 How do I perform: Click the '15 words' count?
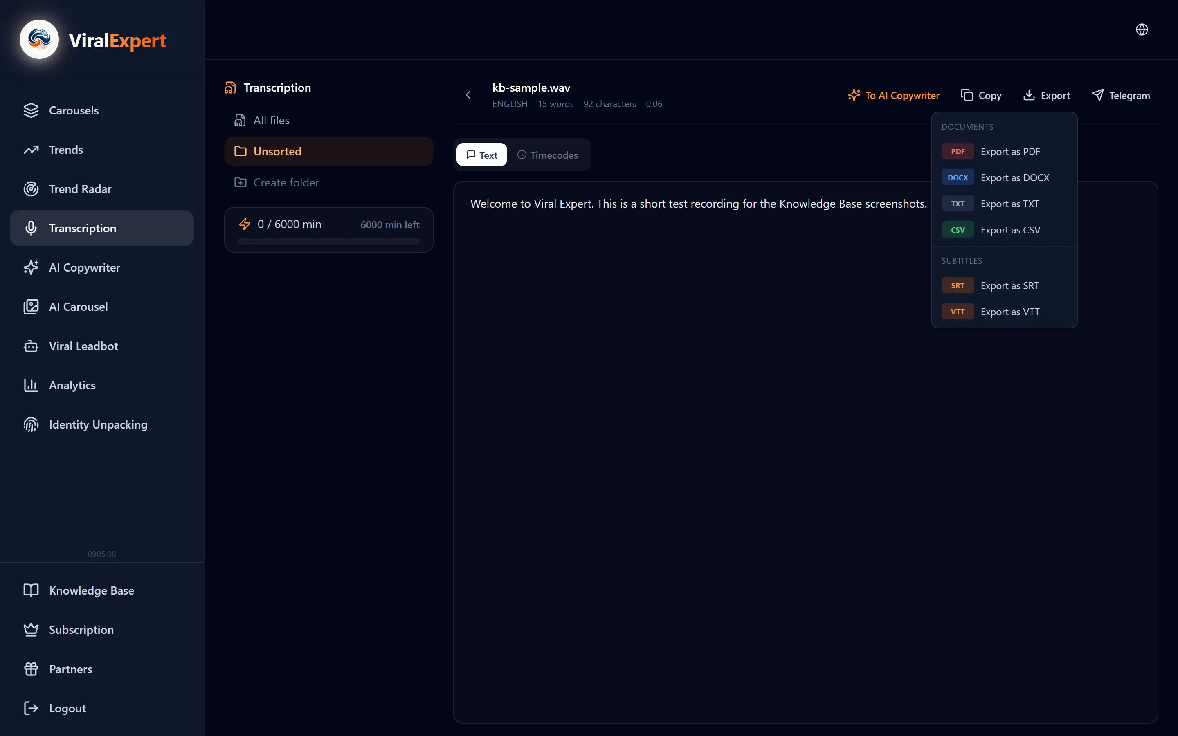(x=555, y=104)
